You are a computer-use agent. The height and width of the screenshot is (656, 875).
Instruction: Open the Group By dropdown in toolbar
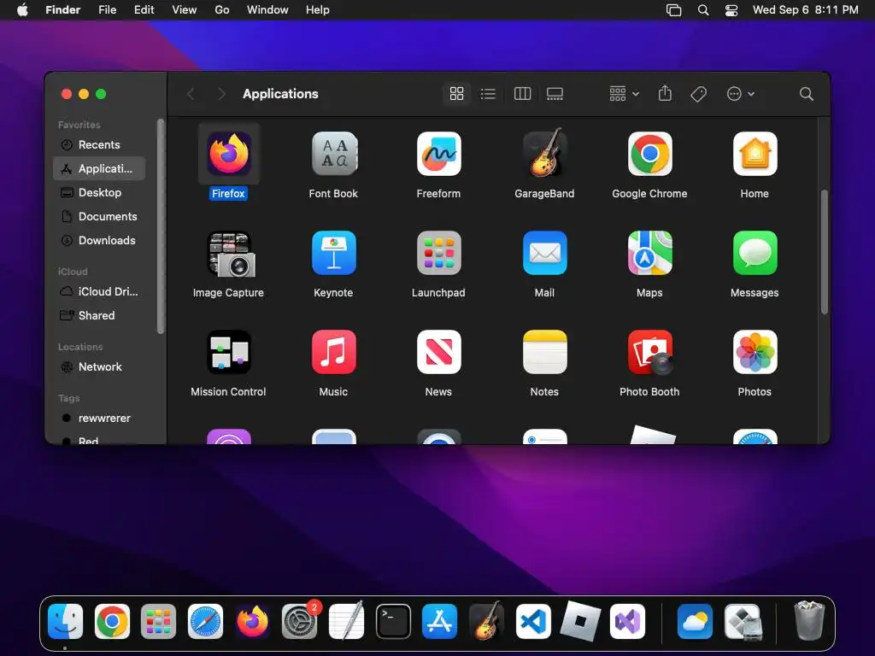pyautogui.click(x=624, y=94)
